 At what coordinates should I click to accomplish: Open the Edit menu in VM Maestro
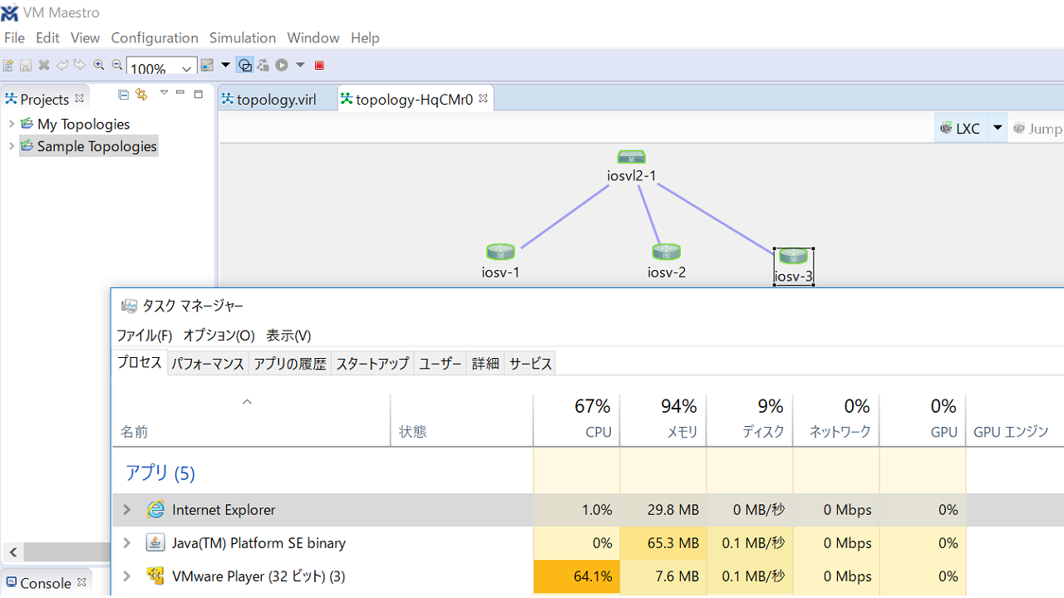pos(47,37)
